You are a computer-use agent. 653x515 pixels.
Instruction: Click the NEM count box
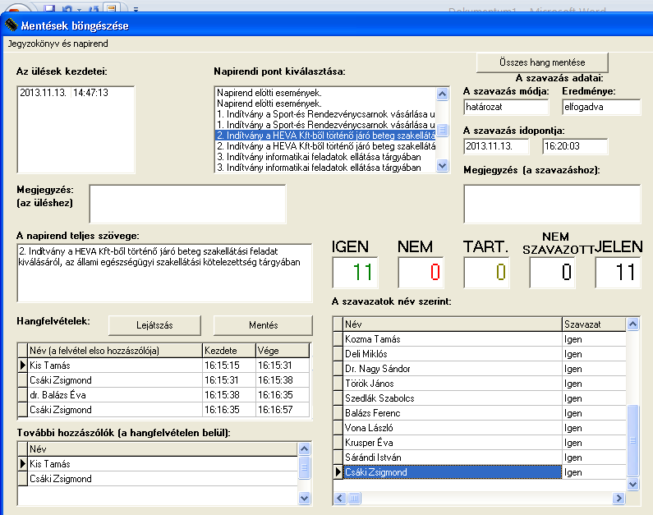coord(421,272)
